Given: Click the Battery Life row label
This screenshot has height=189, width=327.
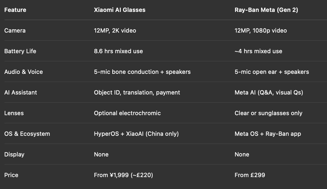Looking at the screenshot, I should [20, 51].
